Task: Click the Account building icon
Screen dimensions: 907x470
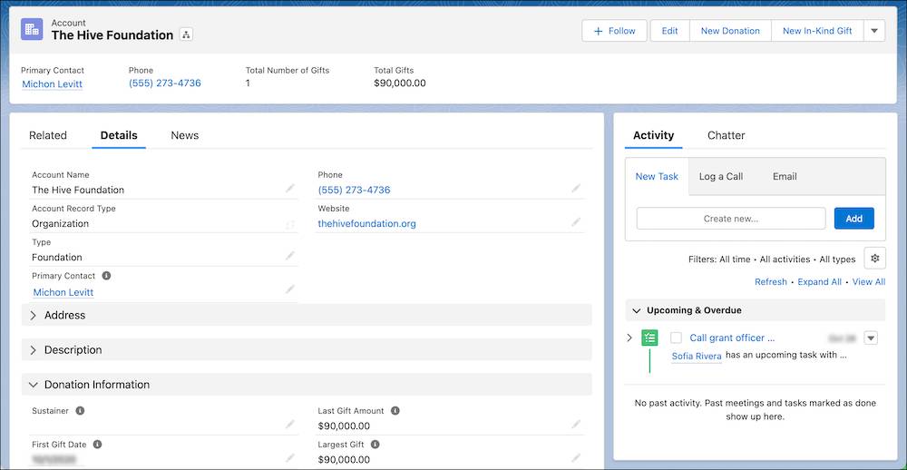Action: 32,29
